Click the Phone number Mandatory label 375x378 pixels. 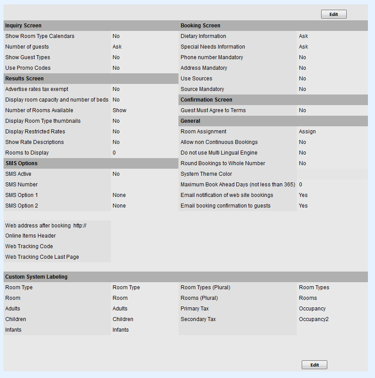click(x=212, y=57)
